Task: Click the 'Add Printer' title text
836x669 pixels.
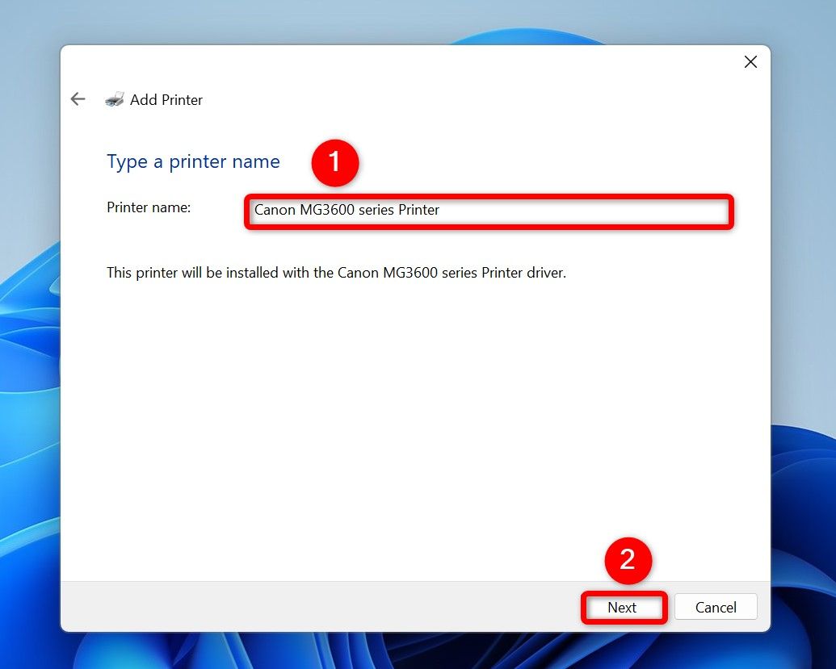Action: [x=166, y=99]
